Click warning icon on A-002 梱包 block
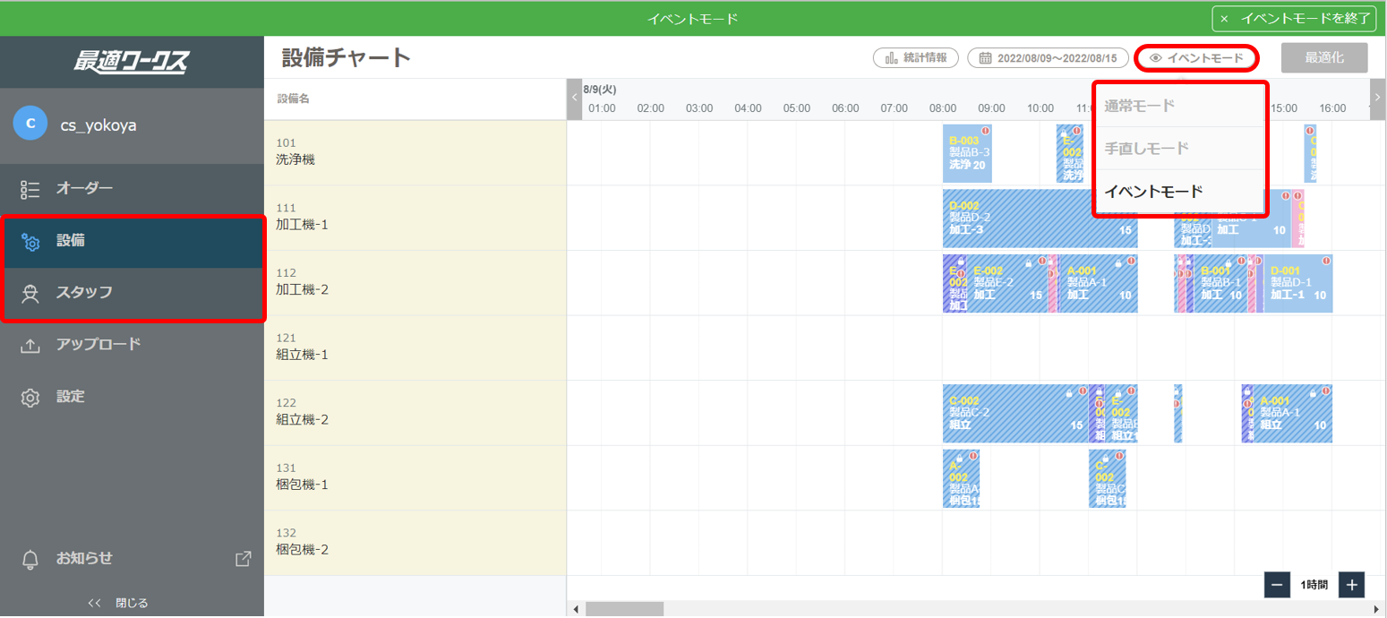 click(x=973, y=456)
